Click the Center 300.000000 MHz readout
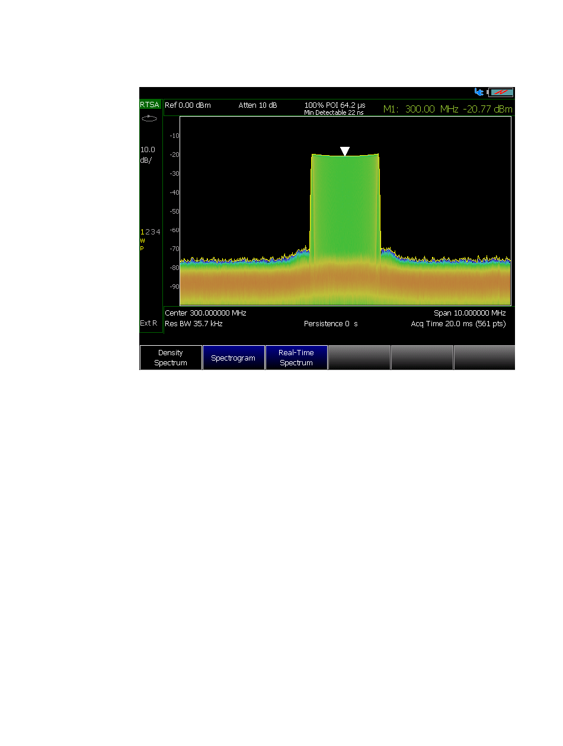The width and height of the screenshot is (563, 746). 206,313
